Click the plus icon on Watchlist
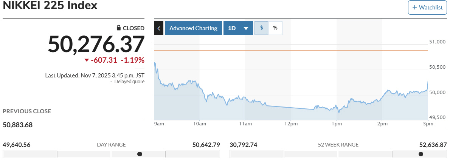 click(x=415, y=8)
